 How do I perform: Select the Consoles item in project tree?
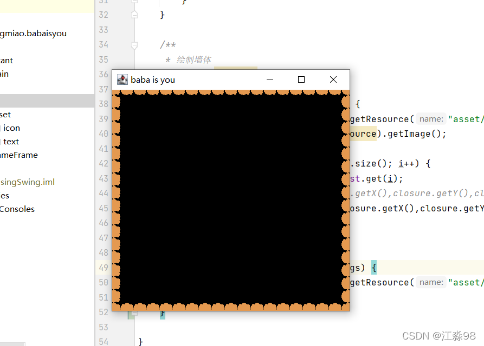pyautogui.click(x=17, y=209)
